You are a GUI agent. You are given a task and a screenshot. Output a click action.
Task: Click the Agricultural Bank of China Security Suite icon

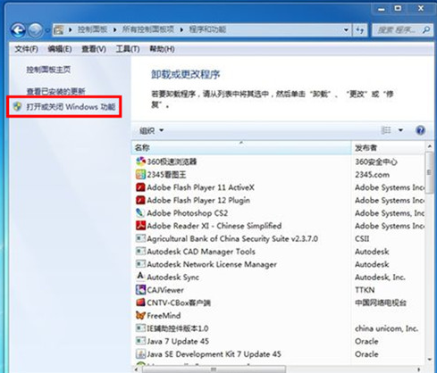point(140,238)
